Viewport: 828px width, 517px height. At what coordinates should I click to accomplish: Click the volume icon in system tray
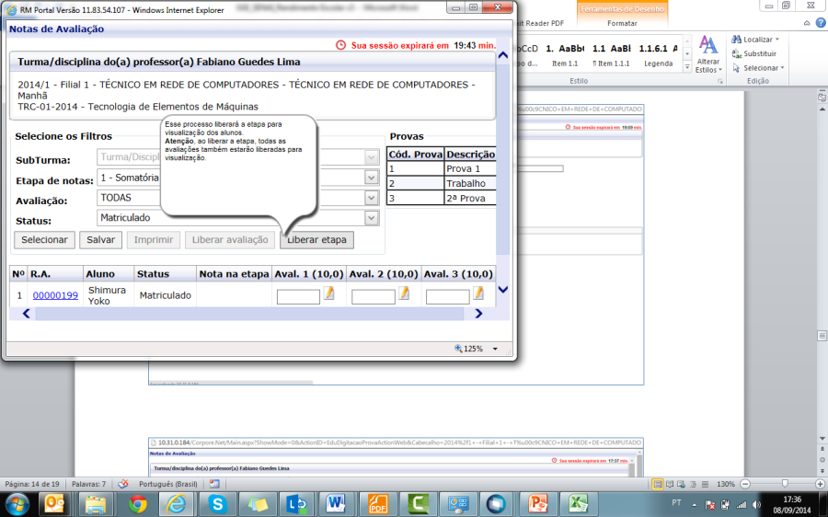click(756, 504)
